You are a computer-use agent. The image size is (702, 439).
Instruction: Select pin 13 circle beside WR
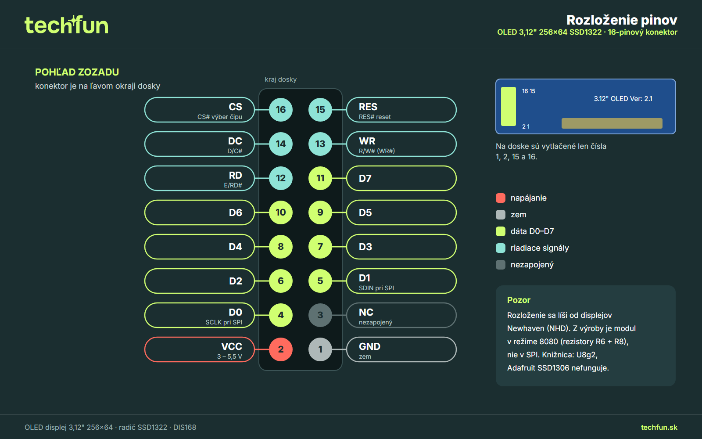(320, 144)
